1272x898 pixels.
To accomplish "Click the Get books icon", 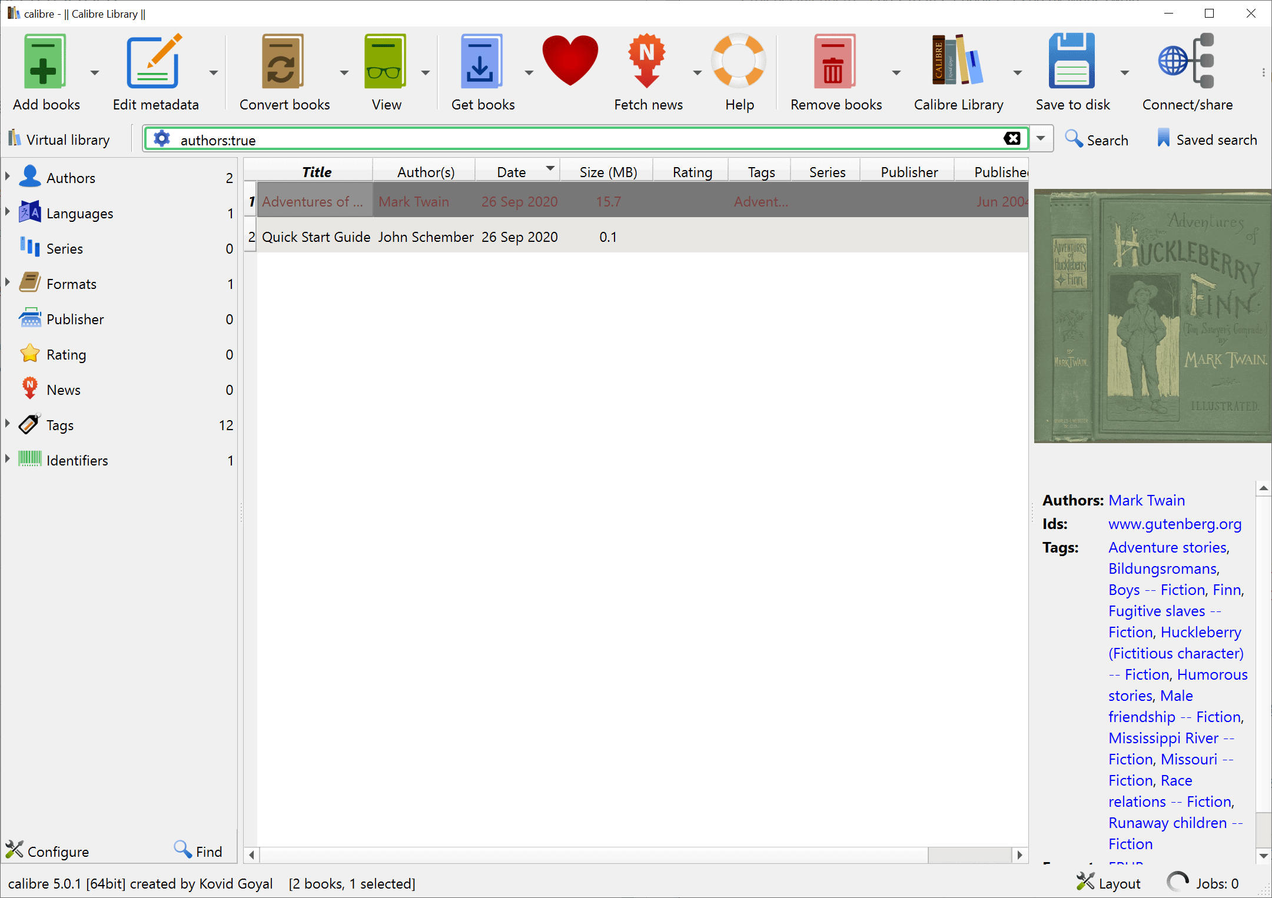I will tap(482, 62).
